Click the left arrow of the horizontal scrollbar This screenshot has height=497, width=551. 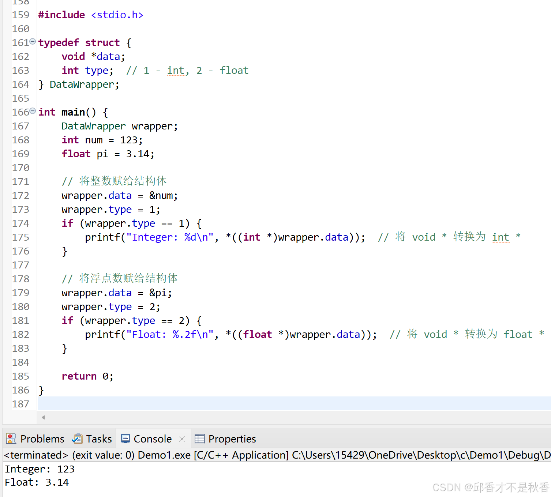[43, 417]
